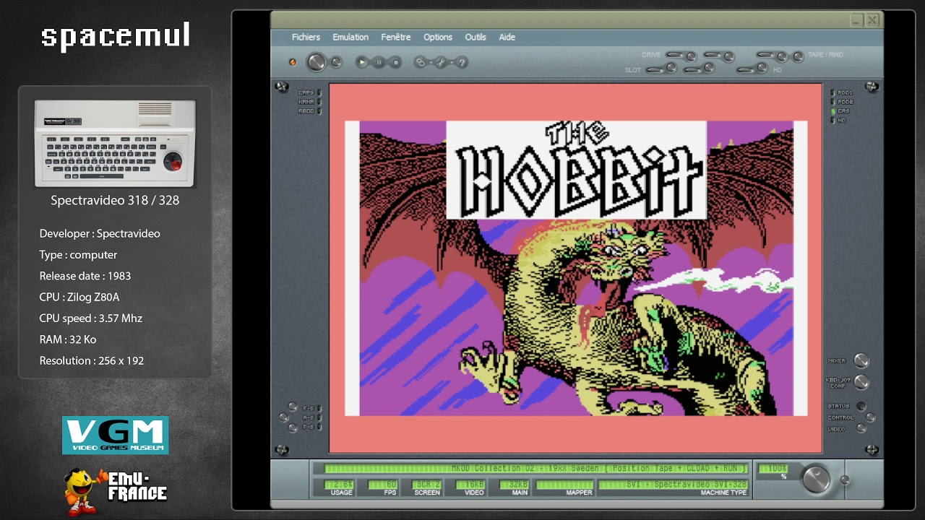Open the Emulation menu
The image size is (925, 520).
point(350,37)
